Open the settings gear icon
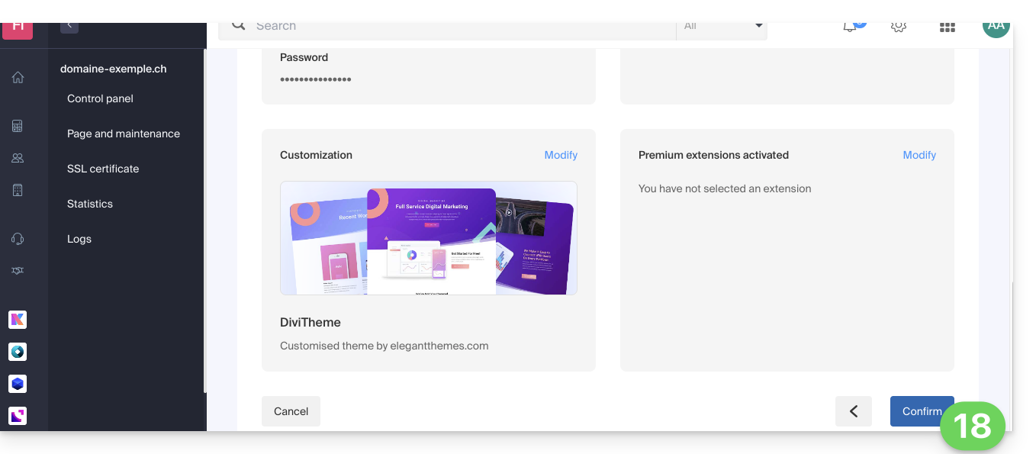The height and width of the screenshot is (454, 1036). tap(899, 27)
